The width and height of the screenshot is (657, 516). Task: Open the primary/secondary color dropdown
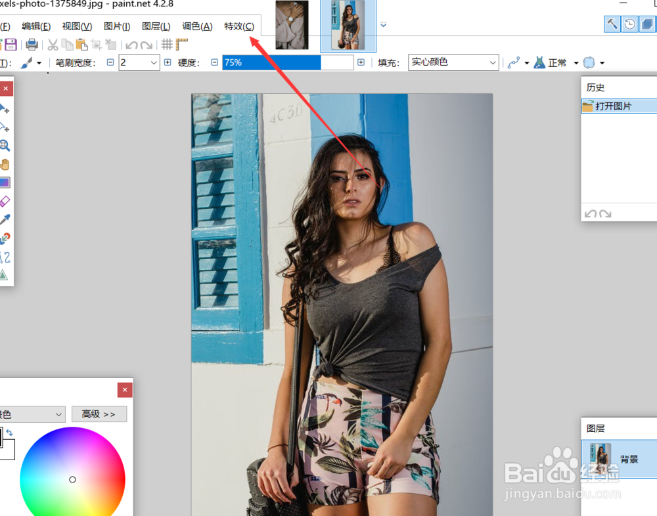32,414
